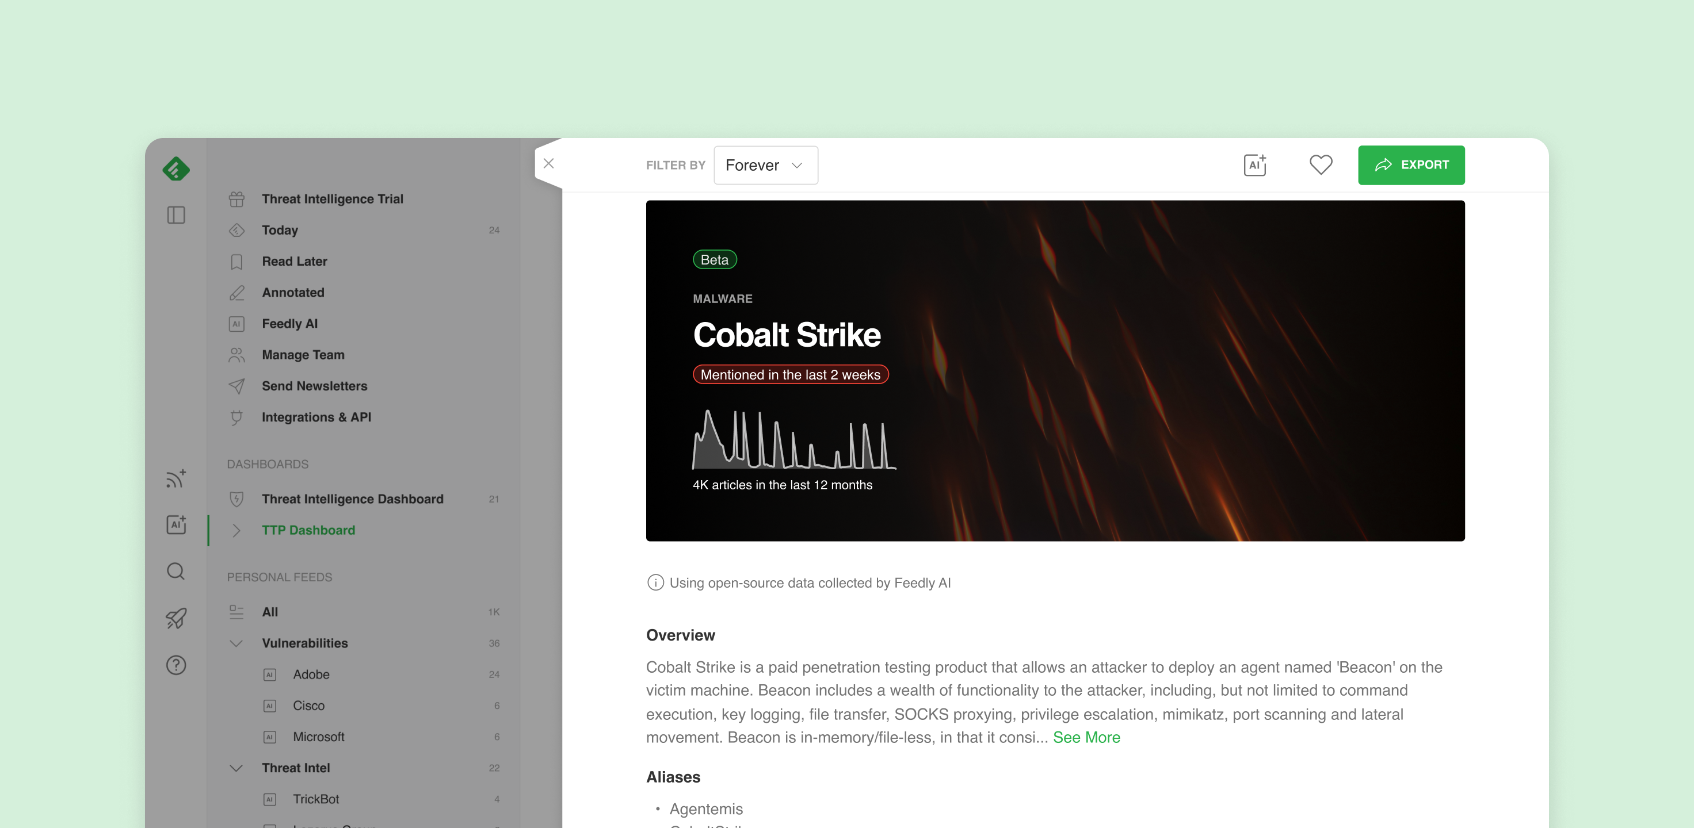Toggle the sidebar panel icon
The height and width of the screenshot is (828, 1694).
tap(176, 215)
